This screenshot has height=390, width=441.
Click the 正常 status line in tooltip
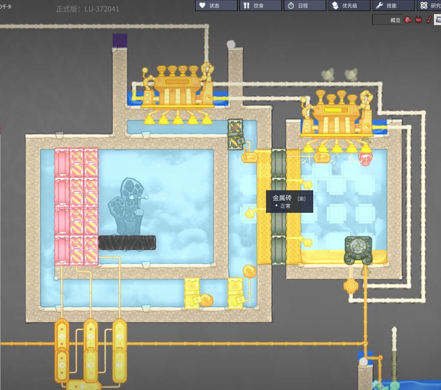click(286, 206)
